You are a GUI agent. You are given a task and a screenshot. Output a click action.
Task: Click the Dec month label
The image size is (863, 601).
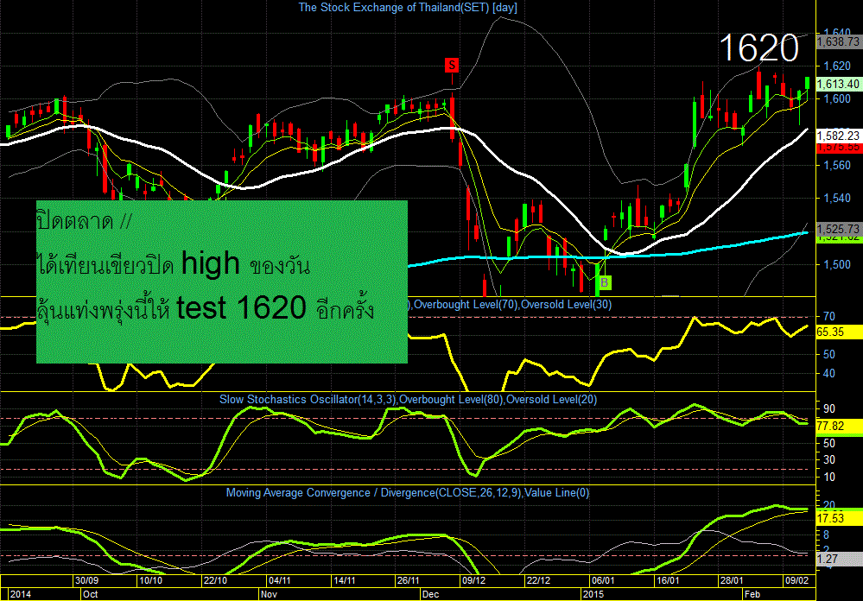[430, 594]
